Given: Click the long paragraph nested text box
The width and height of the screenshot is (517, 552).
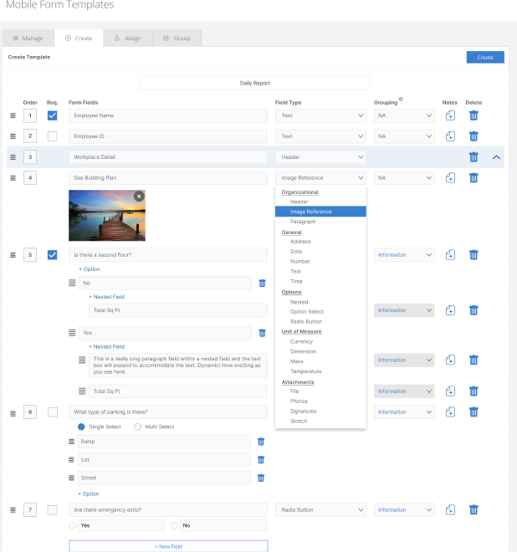Looking at the screenshot, I should 178,365.
